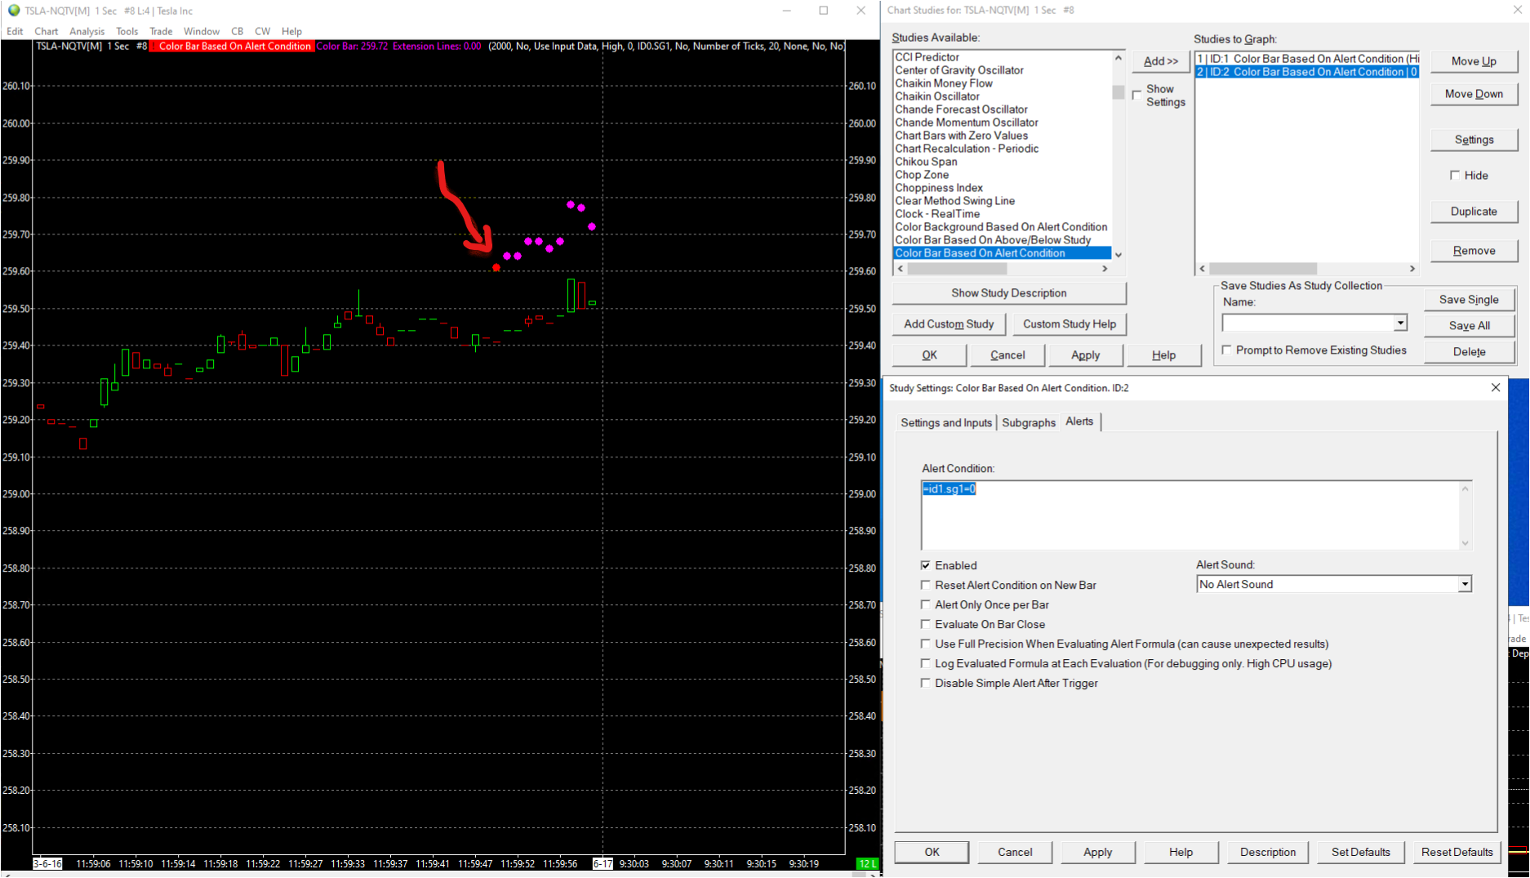The image size is (1530, 878).
Task: Toggle Log Evaluated Formula at Each Evaluation
Action: (x=926, y=663)
